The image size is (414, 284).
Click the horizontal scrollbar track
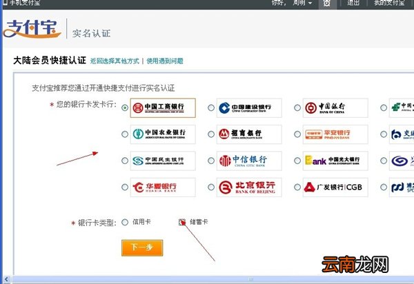pos(213,279)
